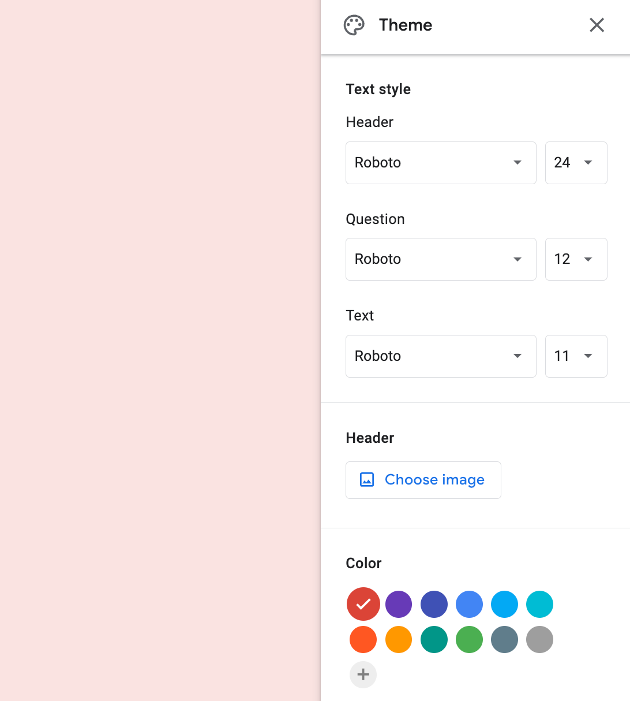Open the Header font size 24 dropdown
The height and width of the screenshot is (701, 630).
pos(576,163)
